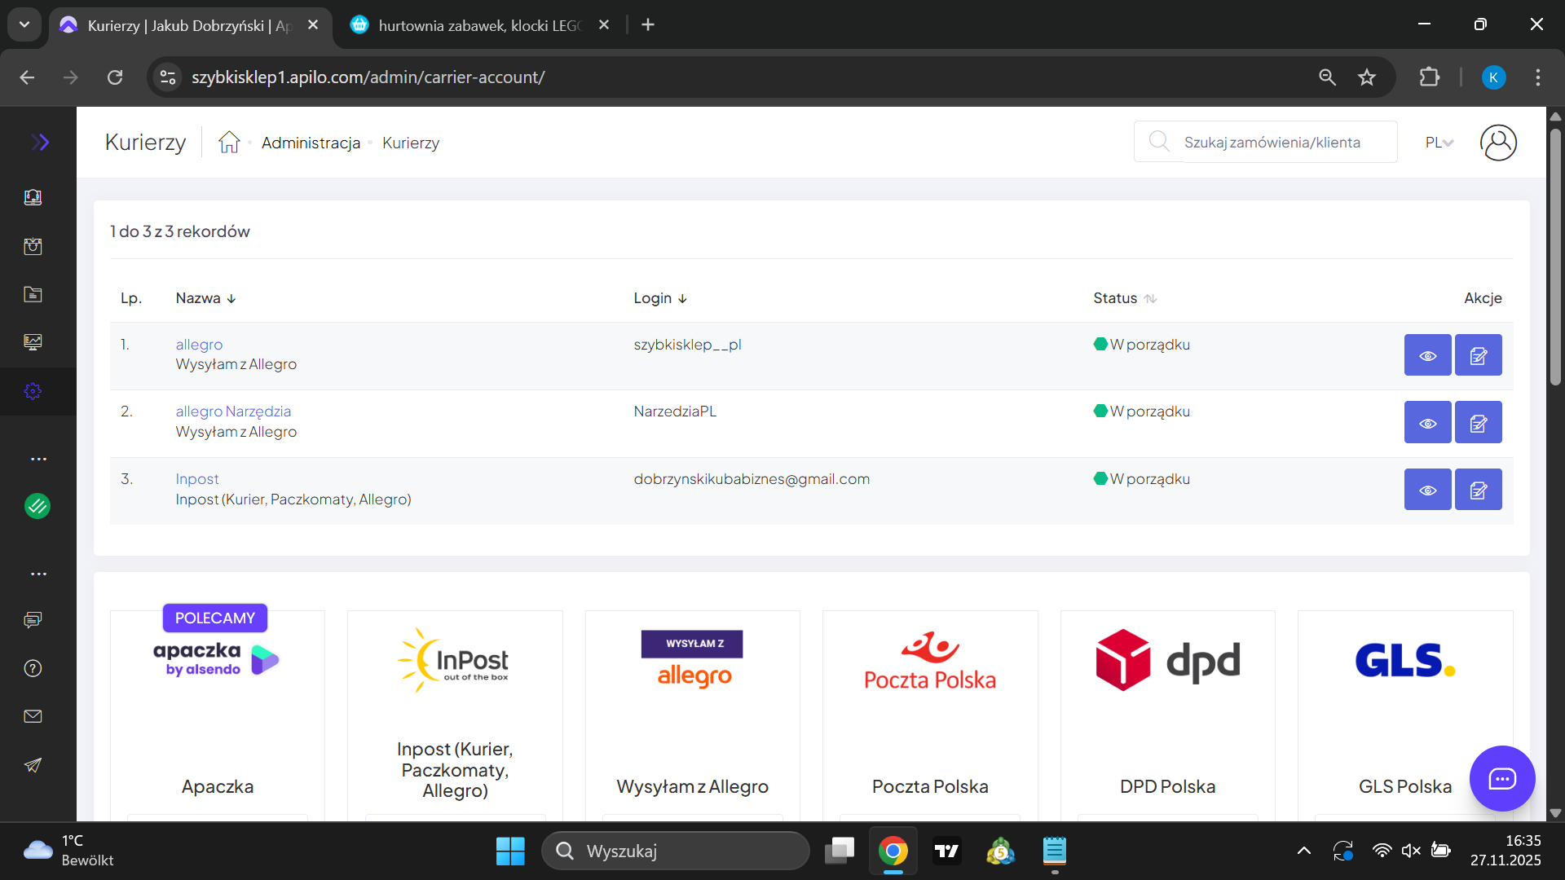Click the paper plane icon in sidebar

pyautogui.click(x=33, y=765)
